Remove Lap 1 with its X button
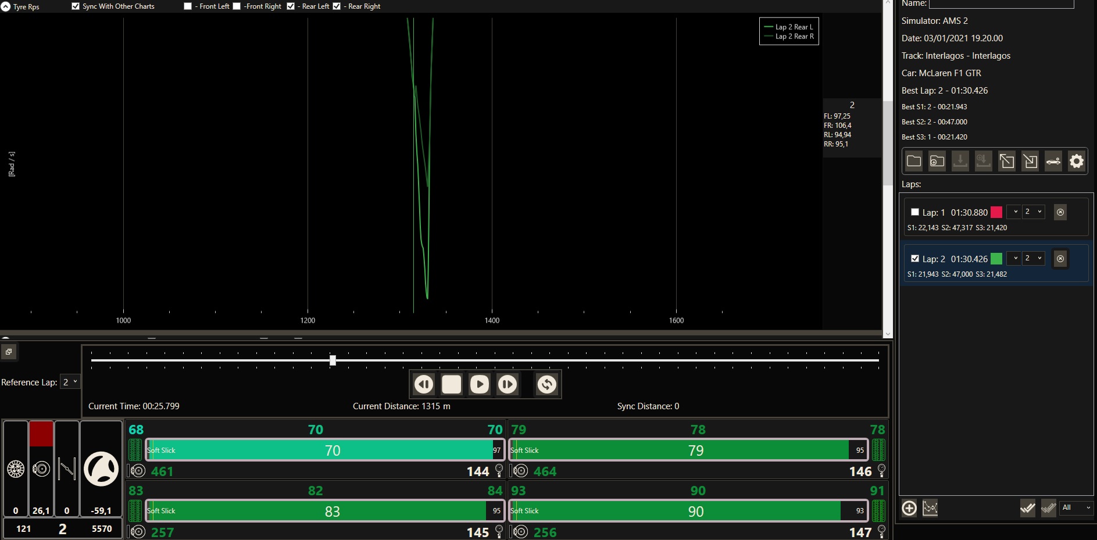The image size is (1097, 540). [x=1060, y=212]
